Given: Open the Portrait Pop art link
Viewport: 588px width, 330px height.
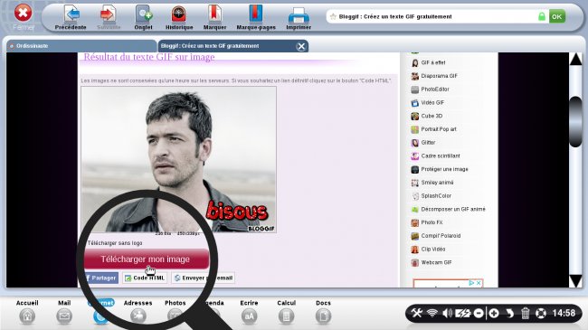Looking at the screenshot, I should coord(439,129).
